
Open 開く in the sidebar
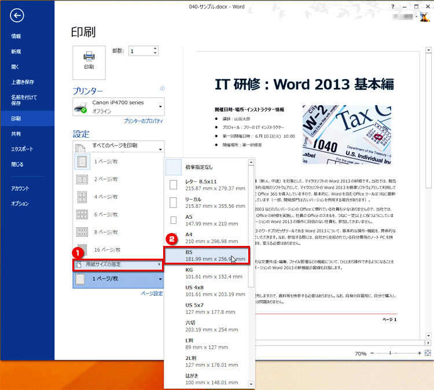click(x=27, y=67)
